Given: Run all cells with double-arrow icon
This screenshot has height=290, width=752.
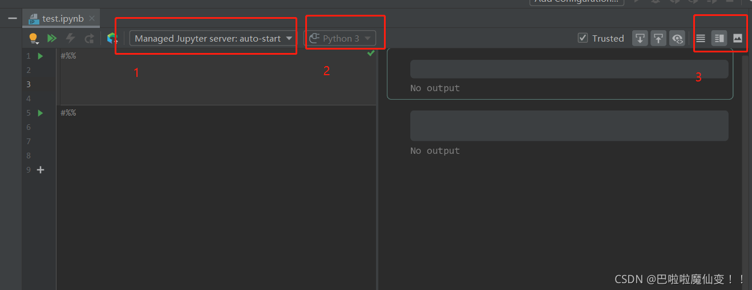Looking at the screenshot, I should click(52, 38).
